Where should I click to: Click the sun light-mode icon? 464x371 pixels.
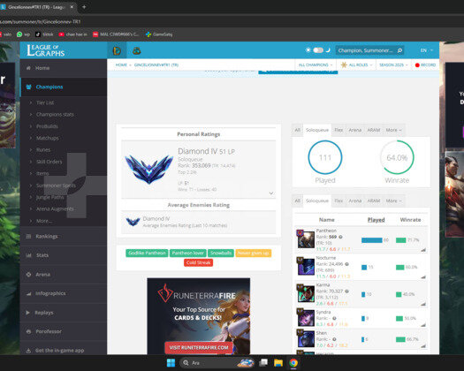308,50
